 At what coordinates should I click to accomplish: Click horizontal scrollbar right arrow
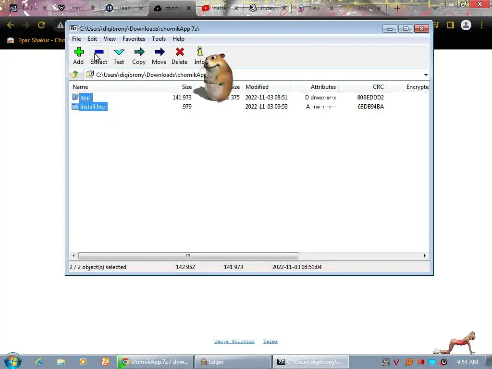[425, 256]
